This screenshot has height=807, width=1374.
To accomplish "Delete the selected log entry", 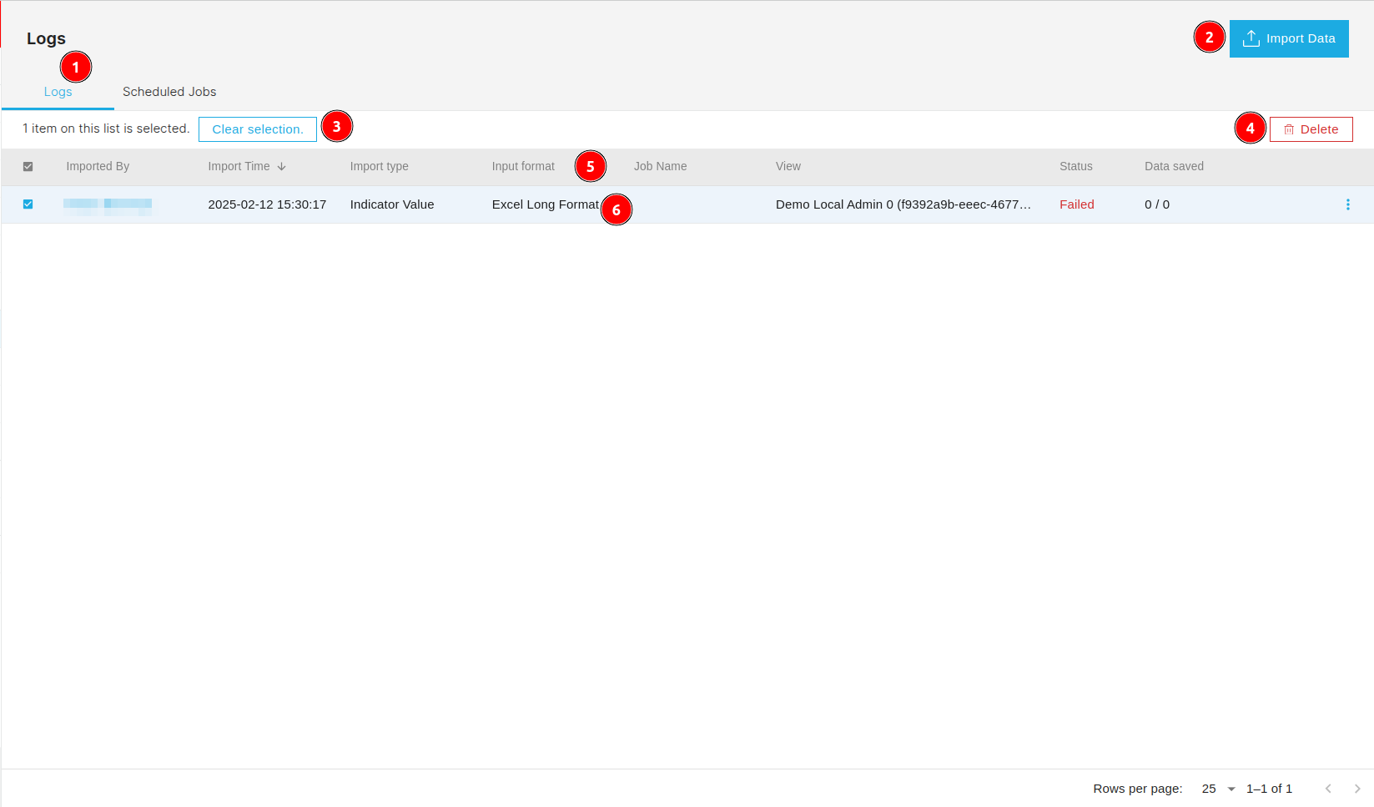I will click(1311, 129).
